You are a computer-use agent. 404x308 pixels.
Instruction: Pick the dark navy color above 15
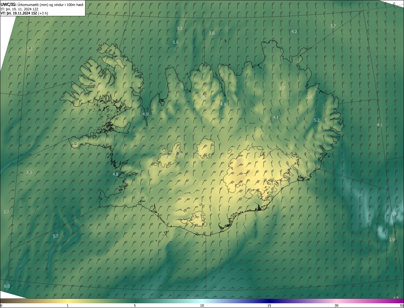pyautogui.click(x=269, y=301)
